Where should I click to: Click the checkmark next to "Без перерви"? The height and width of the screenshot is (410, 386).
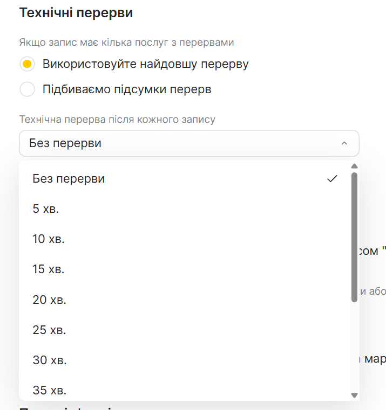coord(332,179)
